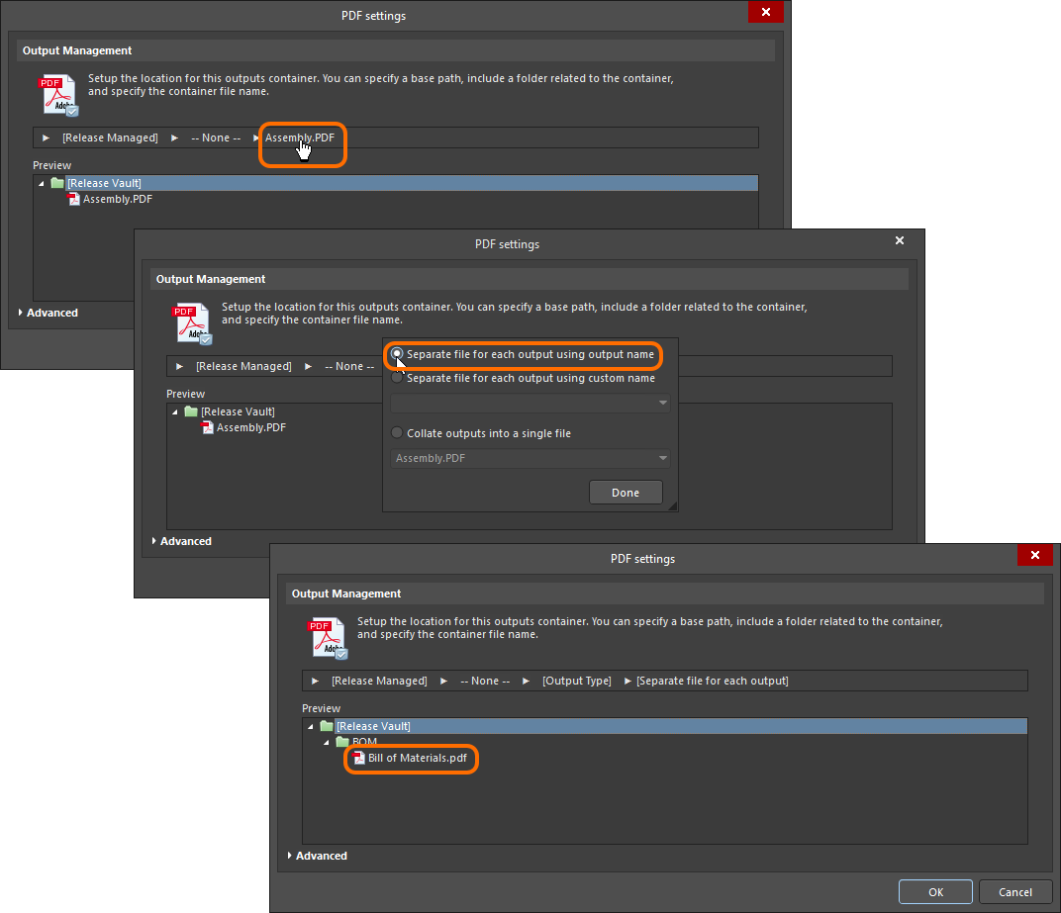Click the Assembly.PDF file icon in middle dialog
The height and width of the screenshot is (913, 1061).
tap(207, 428)
